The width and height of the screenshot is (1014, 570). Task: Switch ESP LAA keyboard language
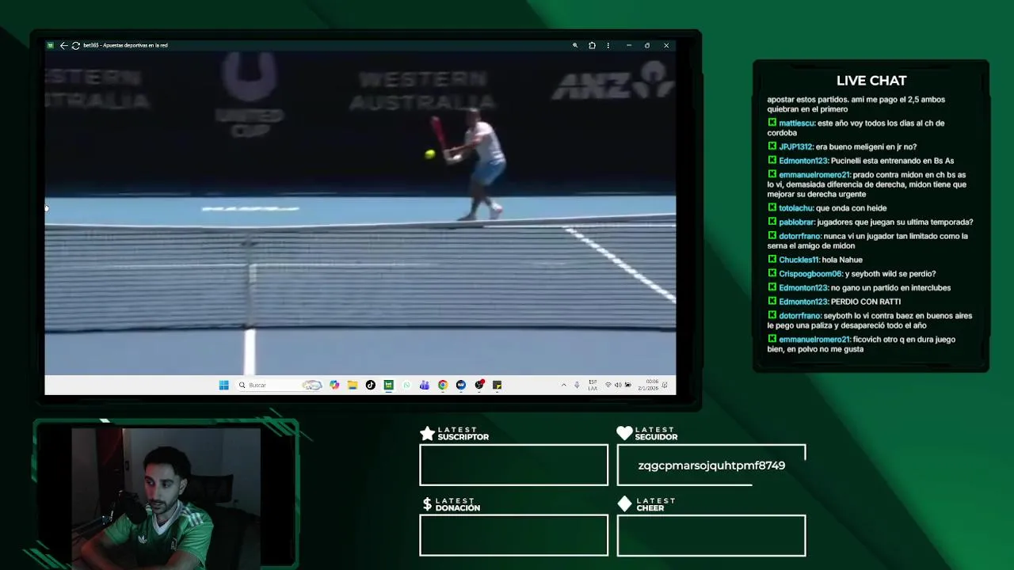(593, 385)
